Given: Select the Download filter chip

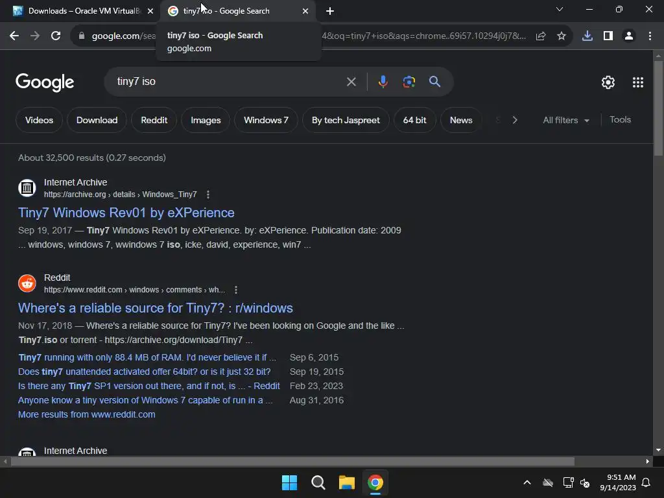Looking at the screenshot, I should point(97,120).
